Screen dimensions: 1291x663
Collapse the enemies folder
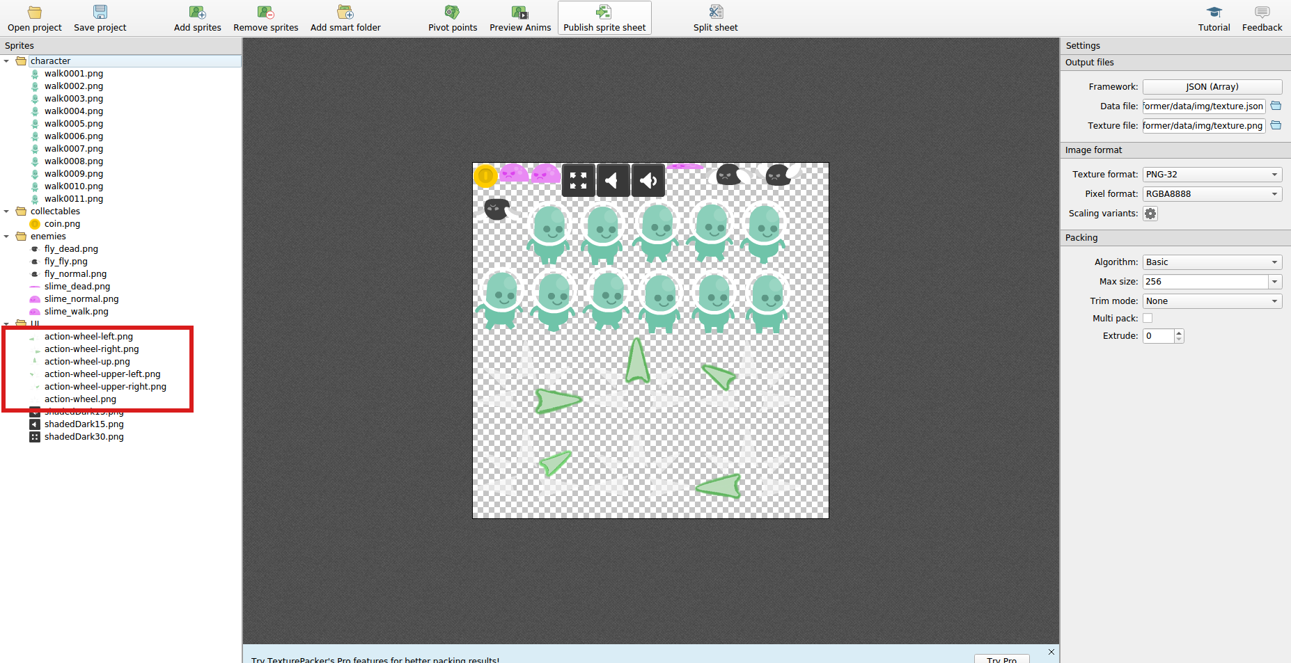pos(6,236)
